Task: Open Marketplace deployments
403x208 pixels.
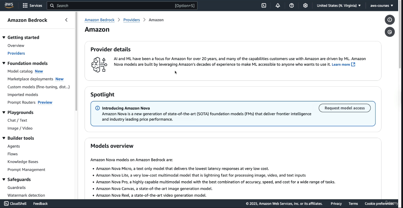Action: [30, 79]
